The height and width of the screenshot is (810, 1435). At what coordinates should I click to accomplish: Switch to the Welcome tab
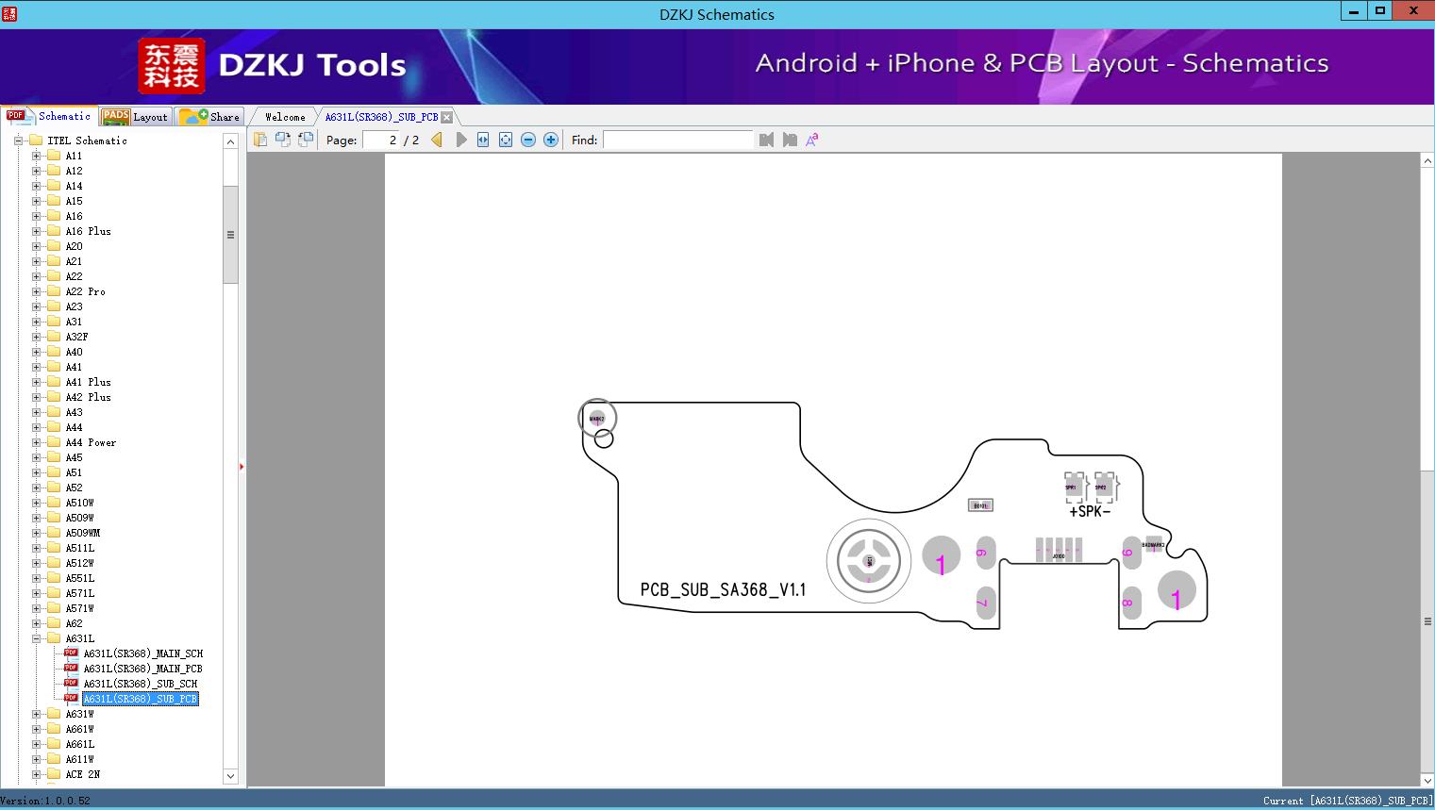tap(285, 117)
